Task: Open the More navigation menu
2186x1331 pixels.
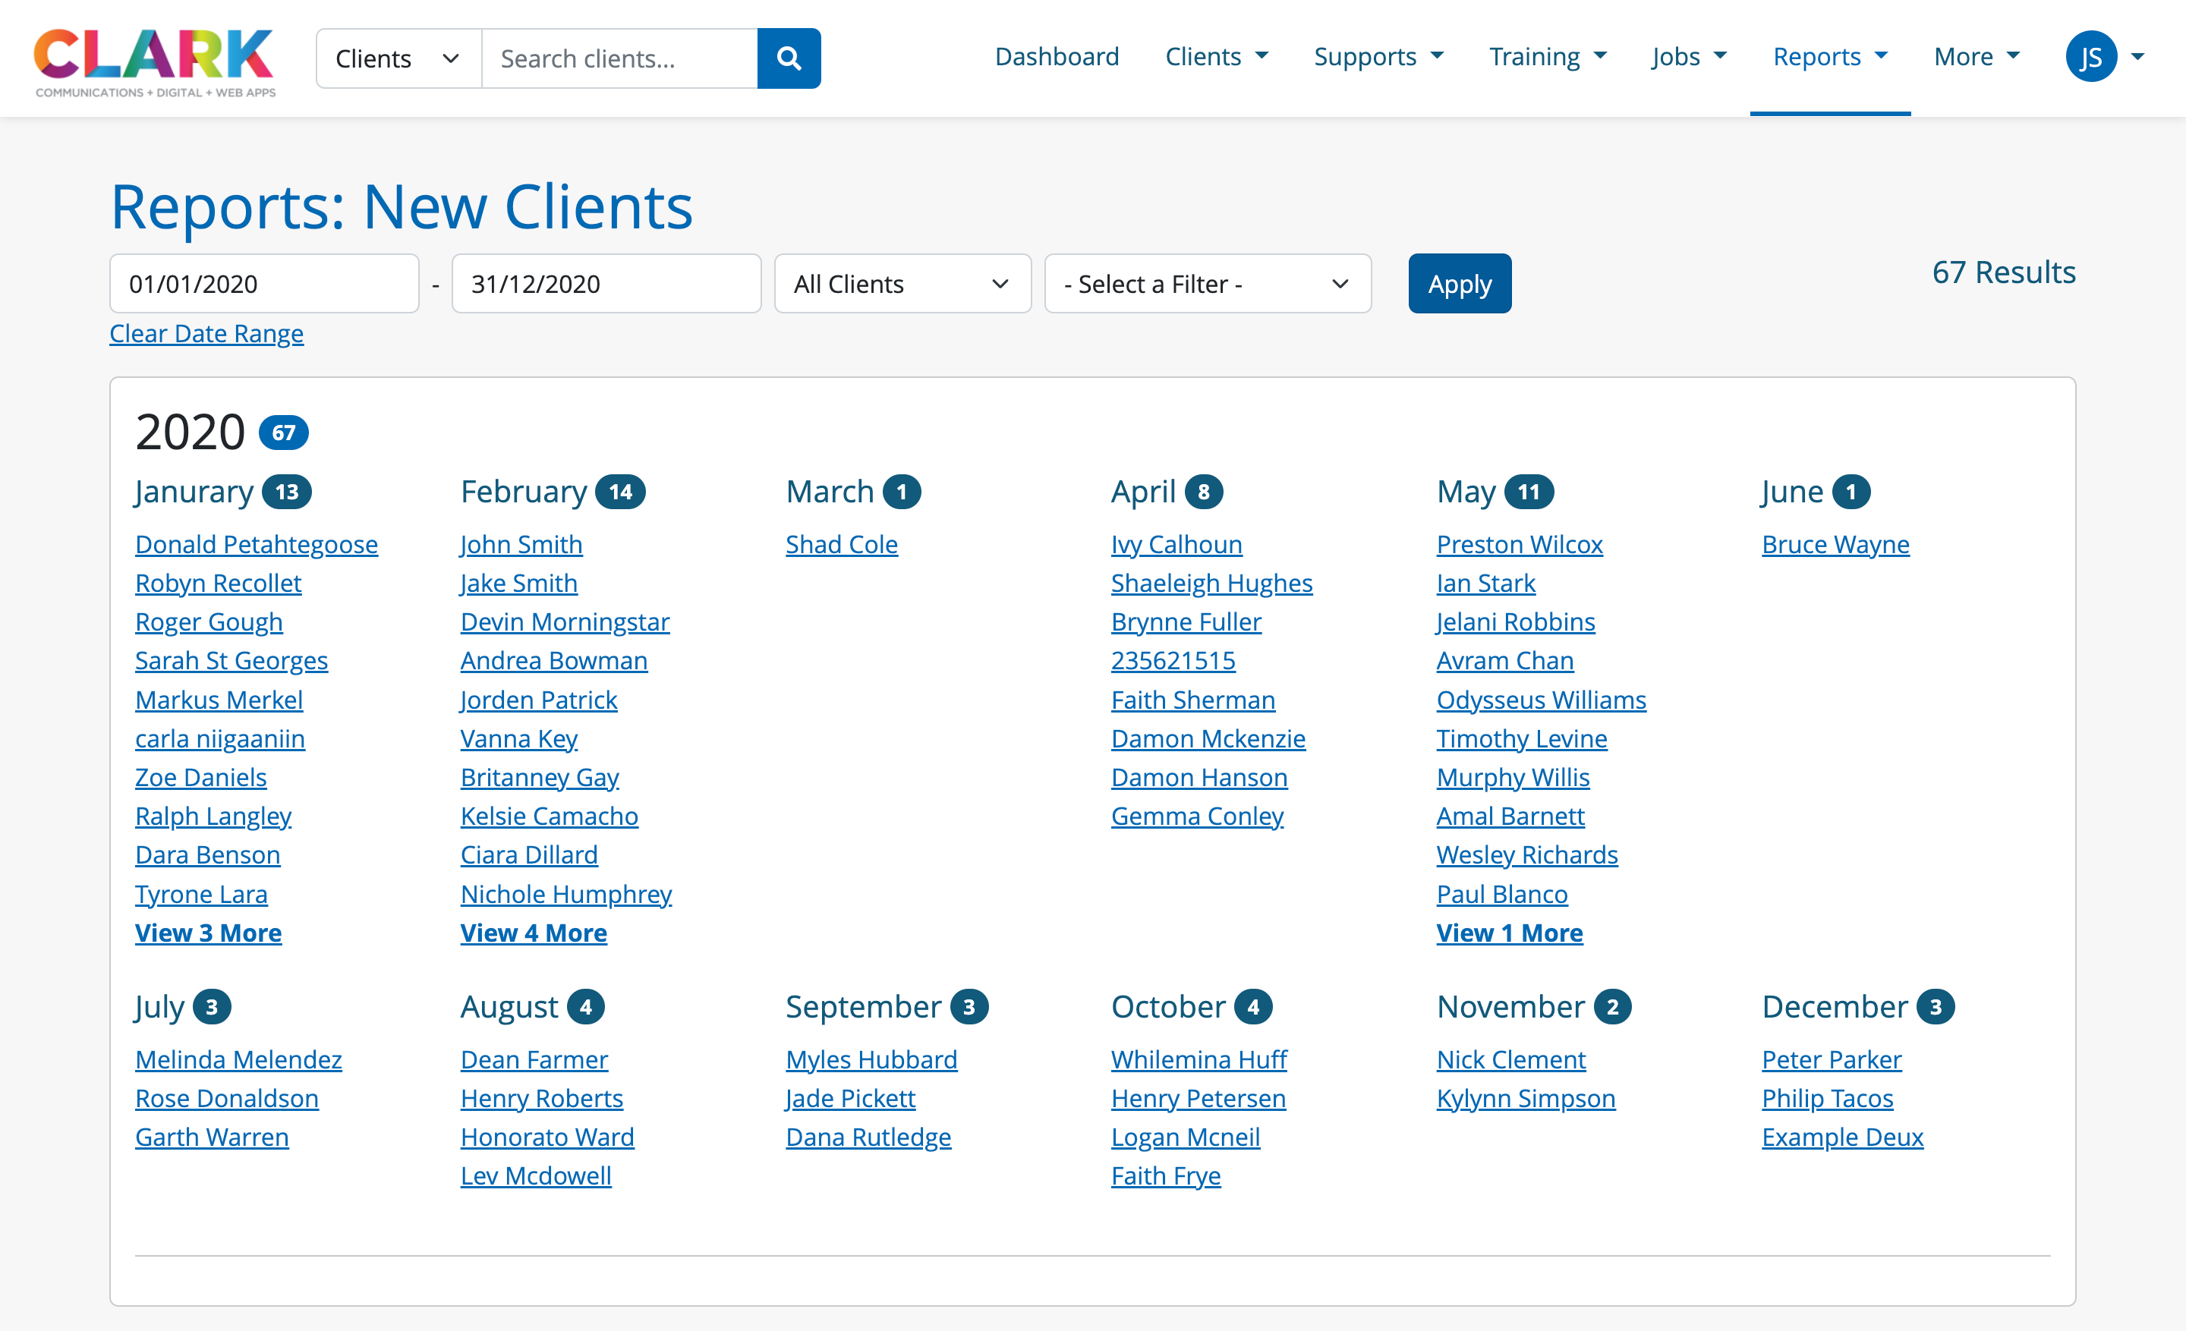Action: click(1976, 57)
